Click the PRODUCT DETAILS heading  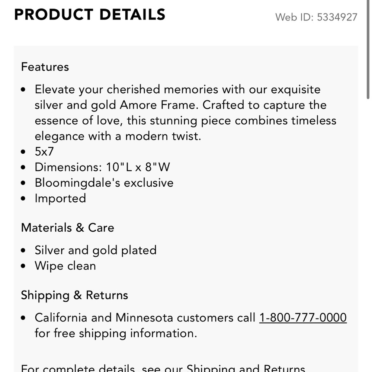[90, 15]
